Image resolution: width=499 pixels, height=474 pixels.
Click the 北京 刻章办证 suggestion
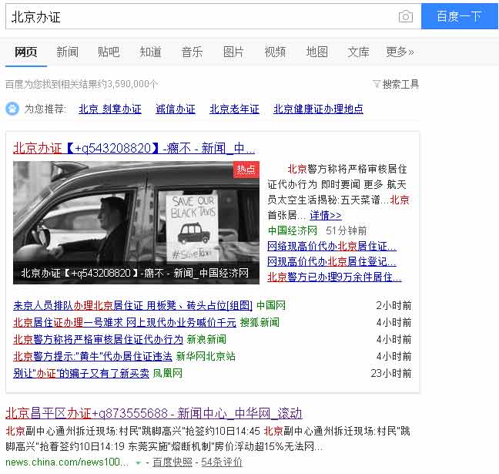pos(109,109)
